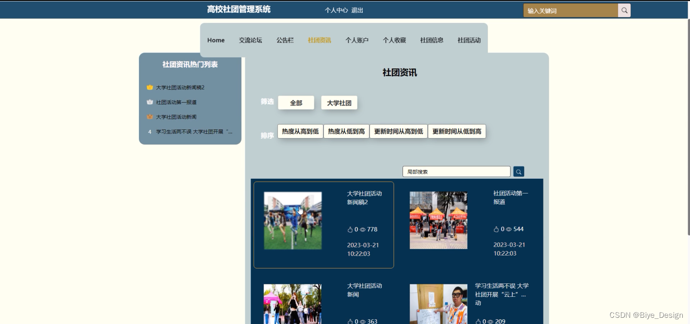Click eye views icon on 大学社团活动新闻稿2 card

(363, 229)
